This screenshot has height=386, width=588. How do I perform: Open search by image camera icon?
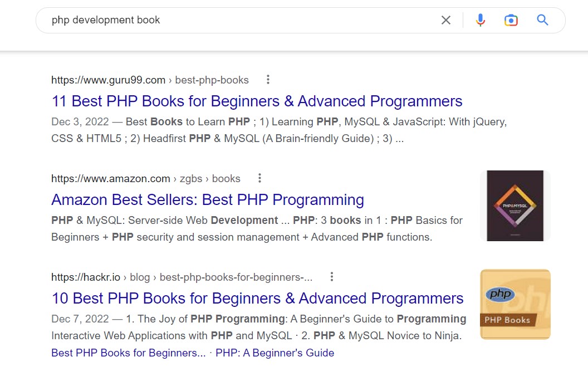[511, 20]
